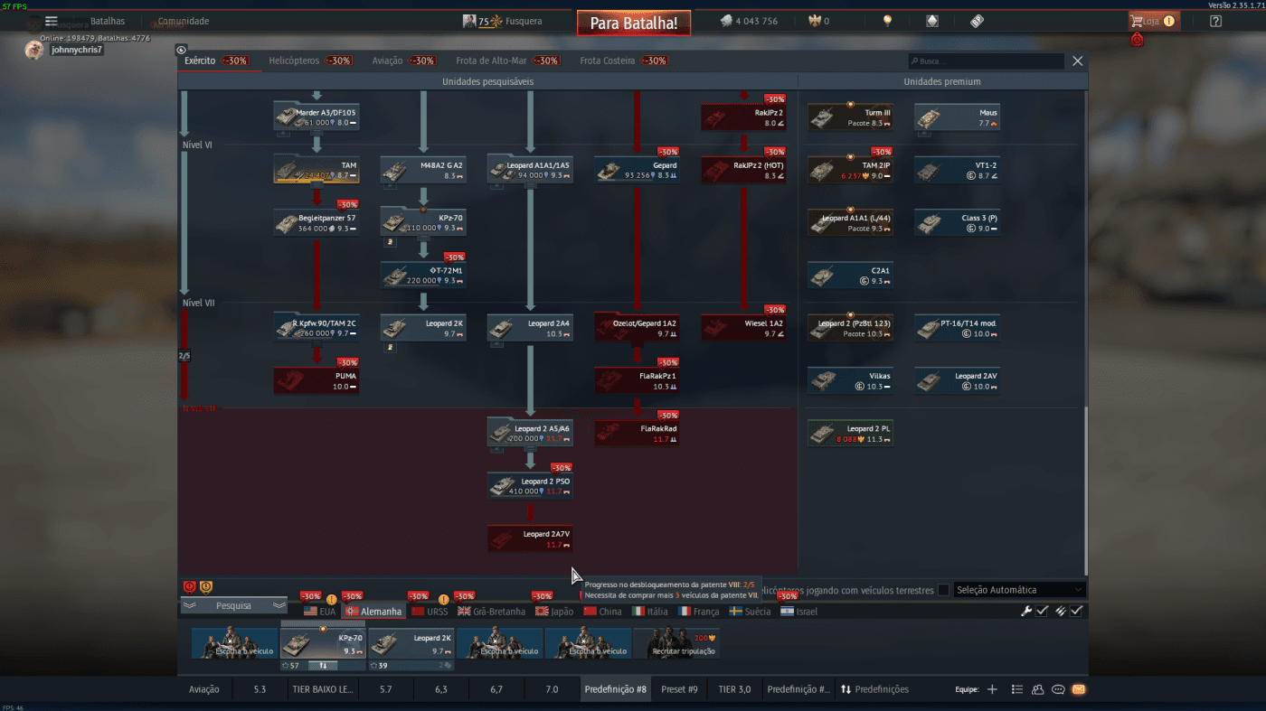Open the Fusquera player profile

tap(503, 21)
